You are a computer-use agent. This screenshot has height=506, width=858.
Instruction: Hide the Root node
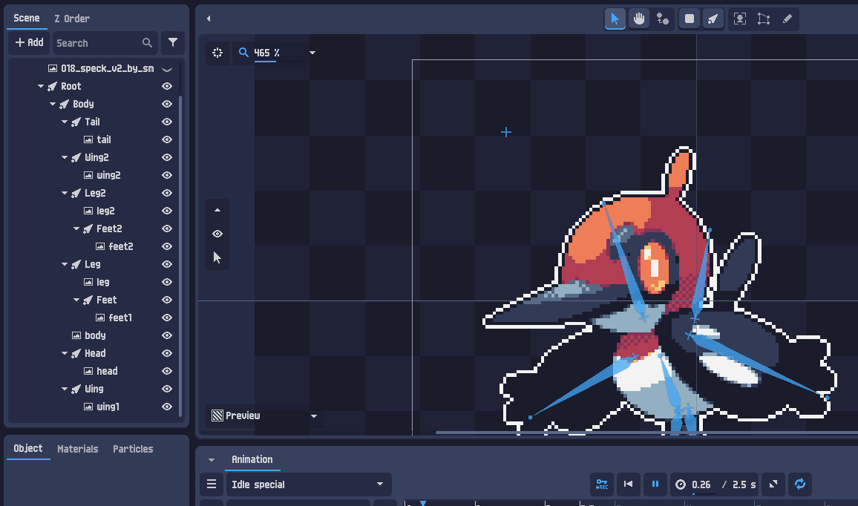coord(167,86)
